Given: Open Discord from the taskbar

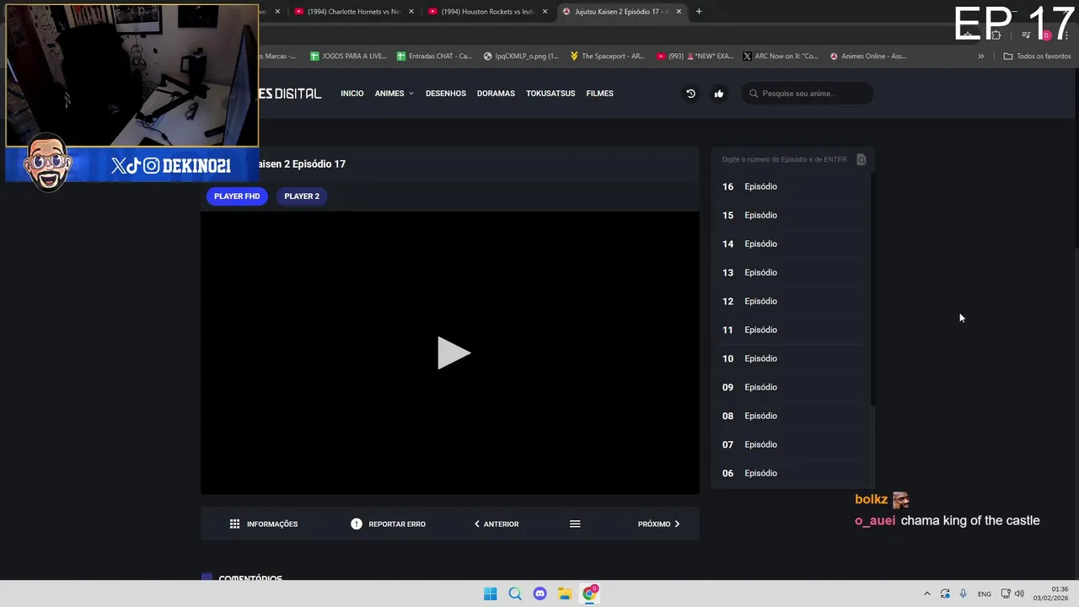Looking at the screenshot, I should tap(539, 594).
